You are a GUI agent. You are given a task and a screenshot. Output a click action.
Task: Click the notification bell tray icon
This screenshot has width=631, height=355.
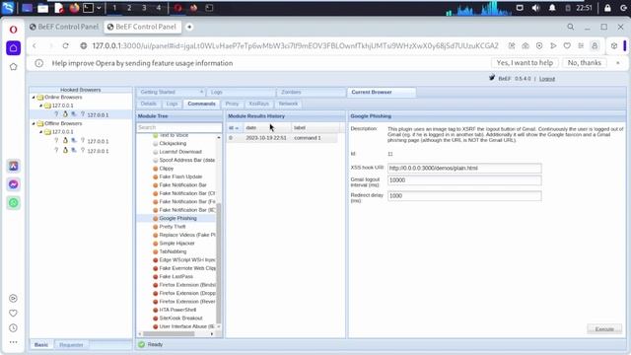pos(552,8)
